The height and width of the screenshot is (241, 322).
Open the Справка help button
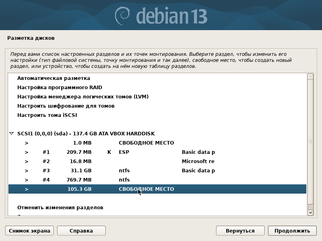click(81, 231)
